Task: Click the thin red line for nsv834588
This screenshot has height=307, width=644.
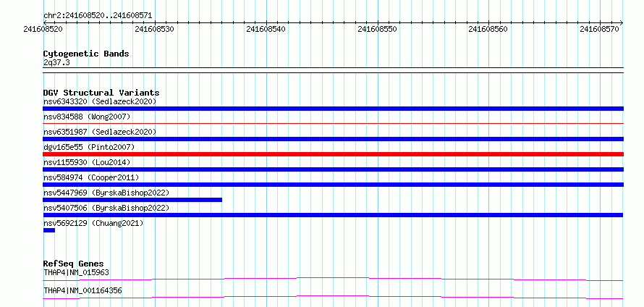Action: (x=333, y=123)
